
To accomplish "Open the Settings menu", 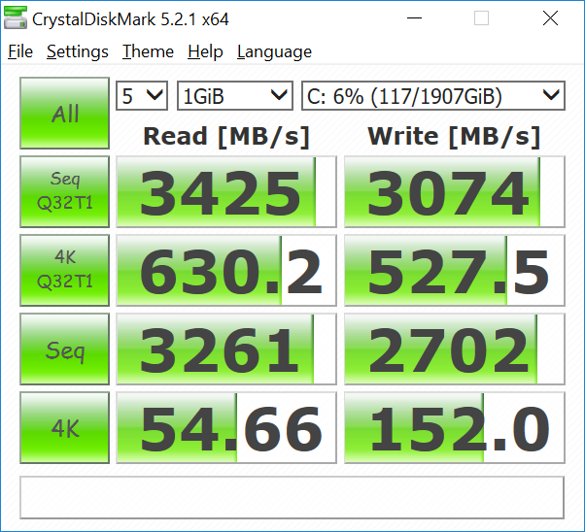I will [x=79, y=52].
